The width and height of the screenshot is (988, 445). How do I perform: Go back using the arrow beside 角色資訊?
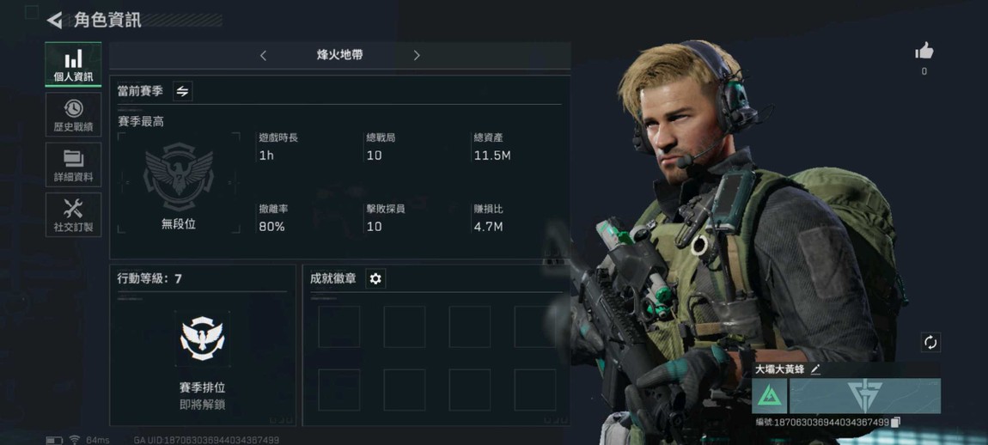[x=55, y=20]
